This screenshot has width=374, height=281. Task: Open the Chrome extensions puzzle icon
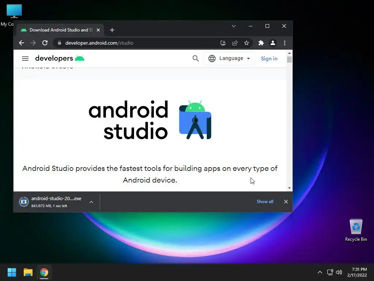click(261, 43)
